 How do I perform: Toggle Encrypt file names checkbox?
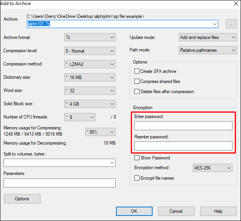pyautogui.click(x=137, y=178)
